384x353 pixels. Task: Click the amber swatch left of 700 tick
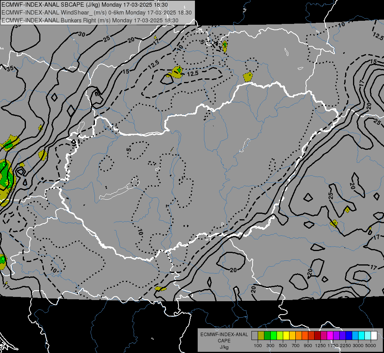point(292,335)
